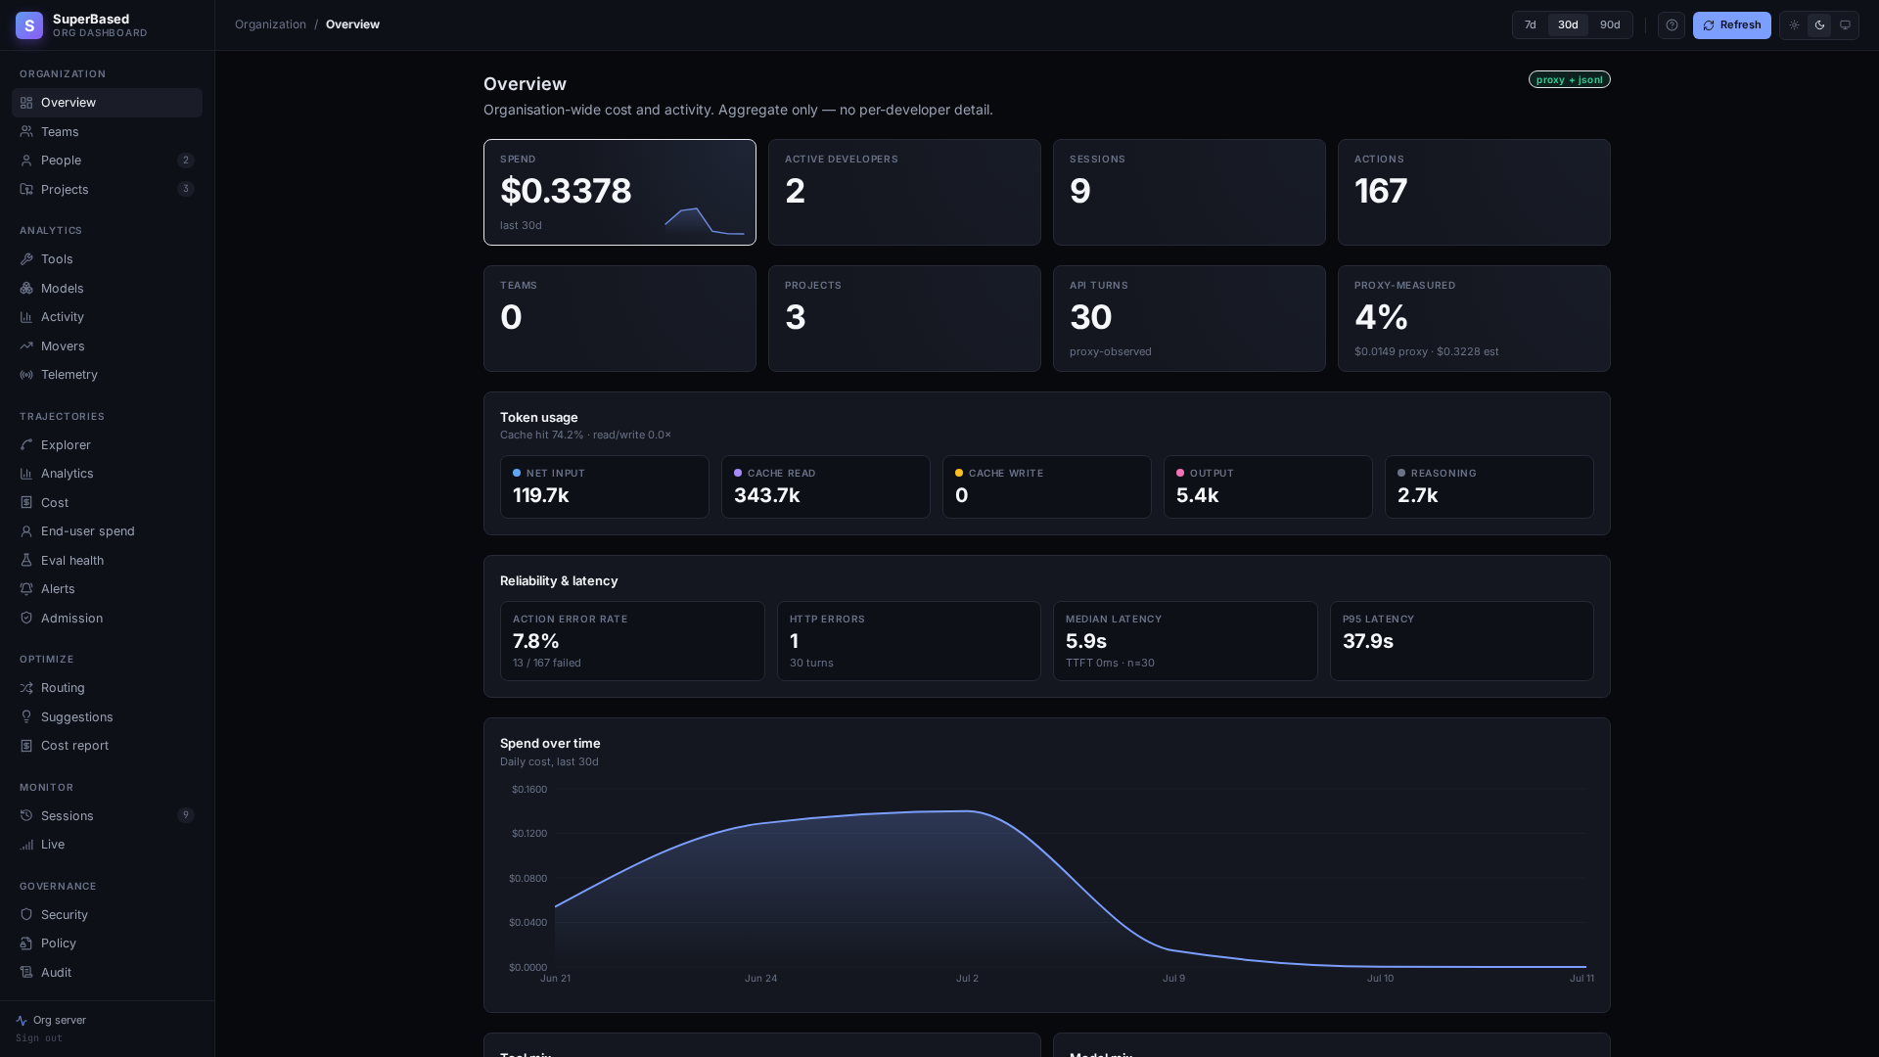Click the Tools wrench icon
Screen dimensions: 1879x1057
pyautogui.click(x=26, y=259)
